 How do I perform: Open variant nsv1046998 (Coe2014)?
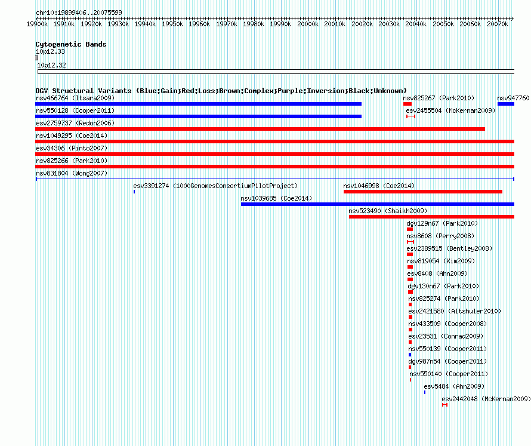coord(379,186)
